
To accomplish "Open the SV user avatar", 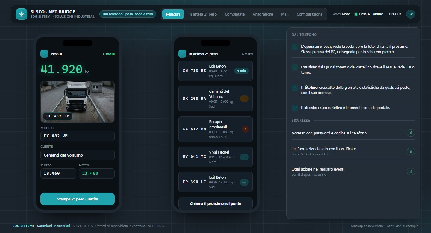I will tap(411, 14).
